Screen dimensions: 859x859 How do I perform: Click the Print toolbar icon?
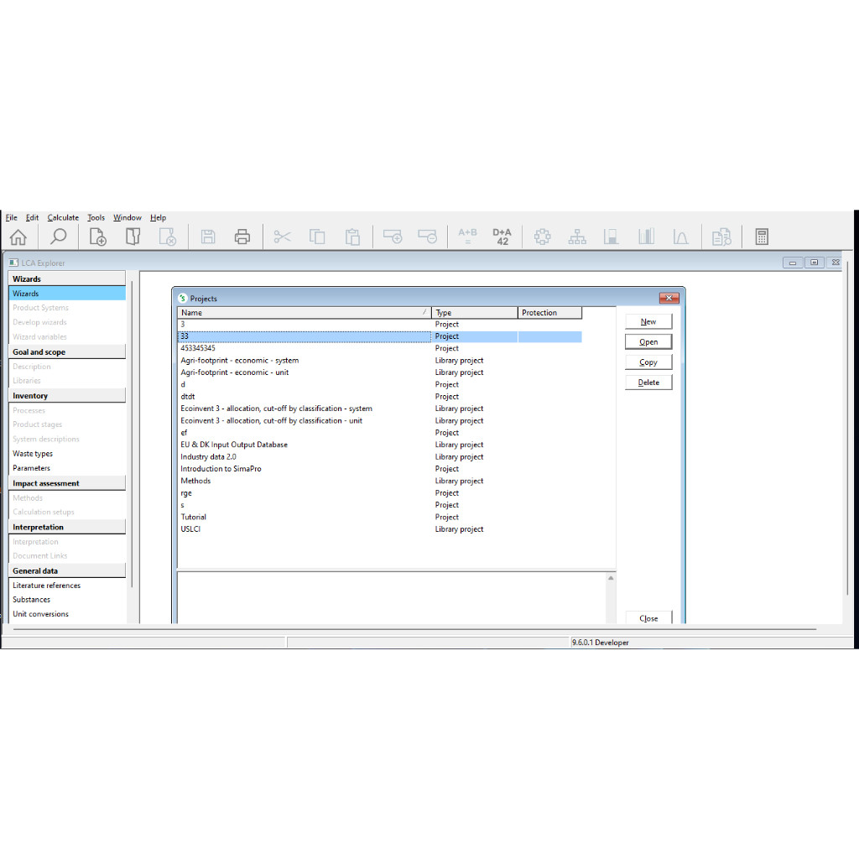(242, 237)
